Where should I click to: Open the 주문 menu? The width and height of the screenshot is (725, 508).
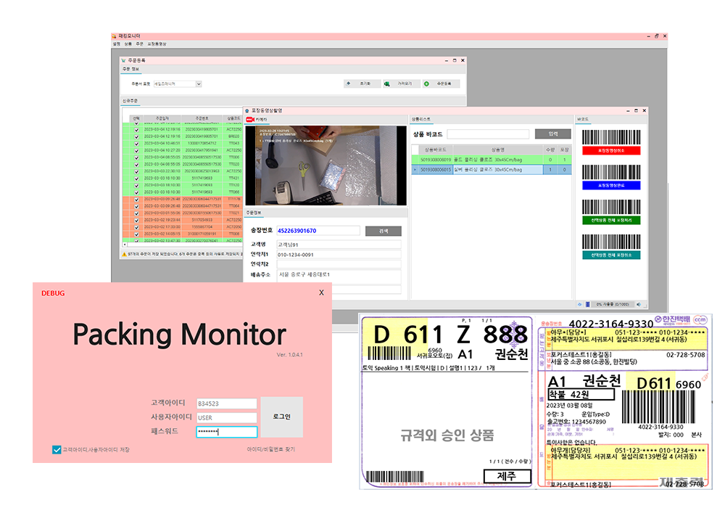[139, 44]
